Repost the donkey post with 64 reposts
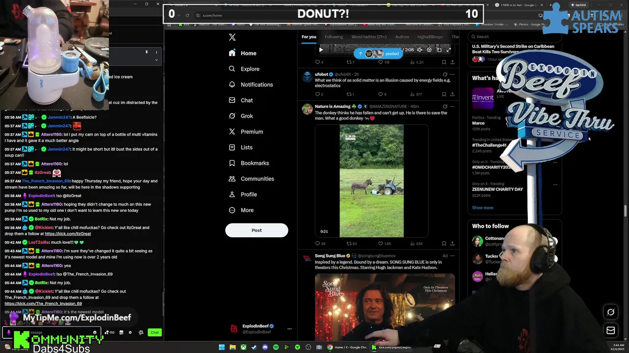 [351, 244]
